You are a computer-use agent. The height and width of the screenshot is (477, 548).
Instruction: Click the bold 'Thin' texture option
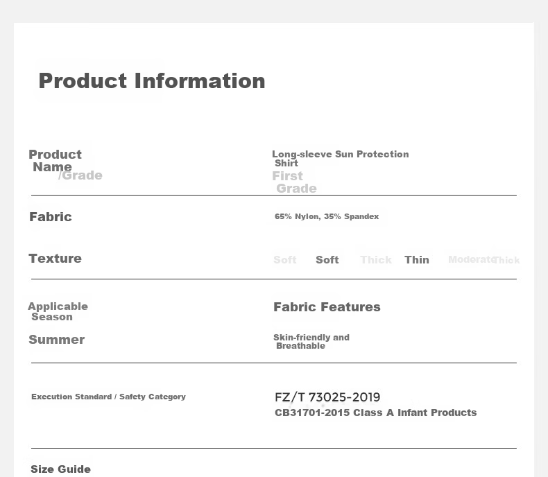pos(417,260)
